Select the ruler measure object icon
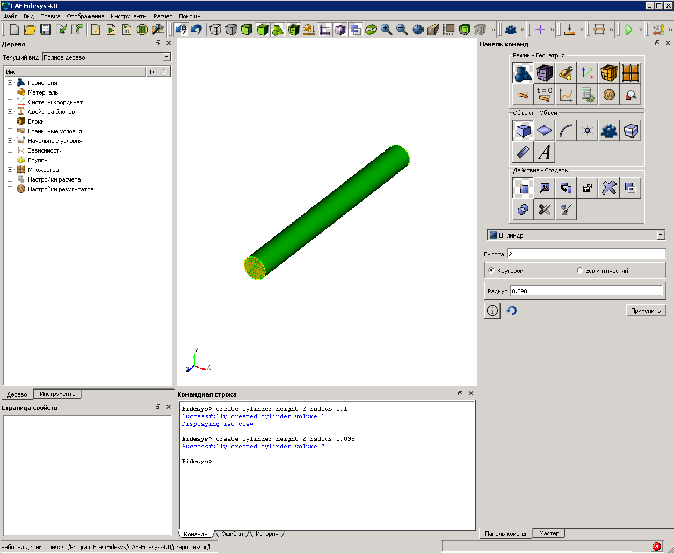Image resolution: width=674 pixels, height=554 pixels. pyautogui.click(x=523, y=152)
